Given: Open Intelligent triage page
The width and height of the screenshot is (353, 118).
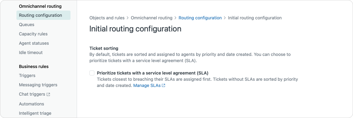Looking at the screenshot, I should [35, 113].
